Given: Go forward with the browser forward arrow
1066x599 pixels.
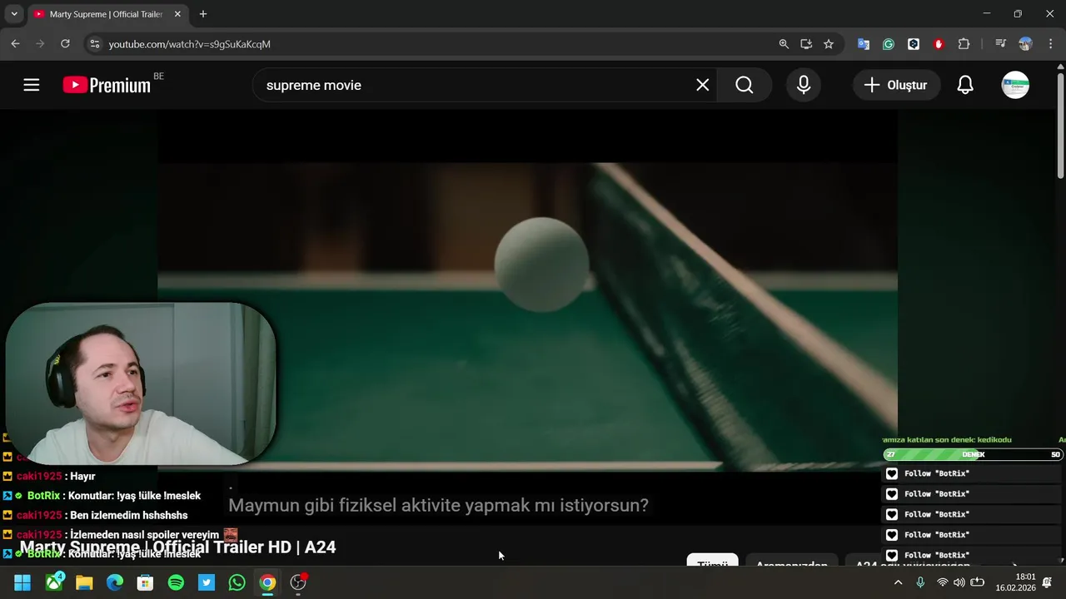Looking at the screenshot, I should pos(40,44).
